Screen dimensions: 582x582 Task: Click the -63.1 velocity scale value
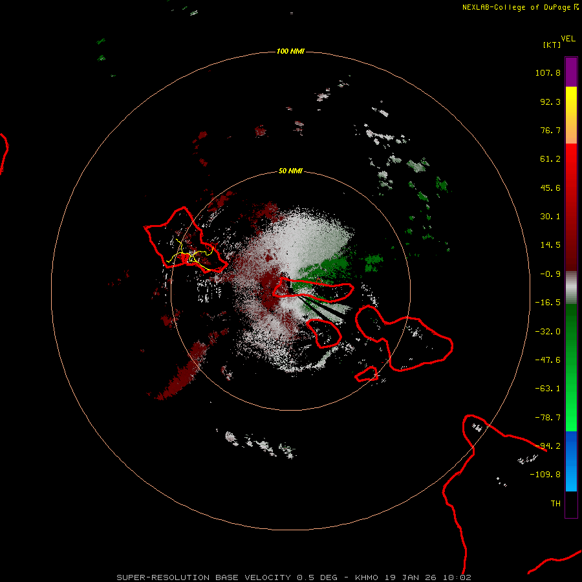tap(548, 389)
